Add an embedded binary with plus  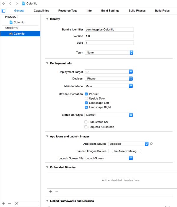[51, 192]
